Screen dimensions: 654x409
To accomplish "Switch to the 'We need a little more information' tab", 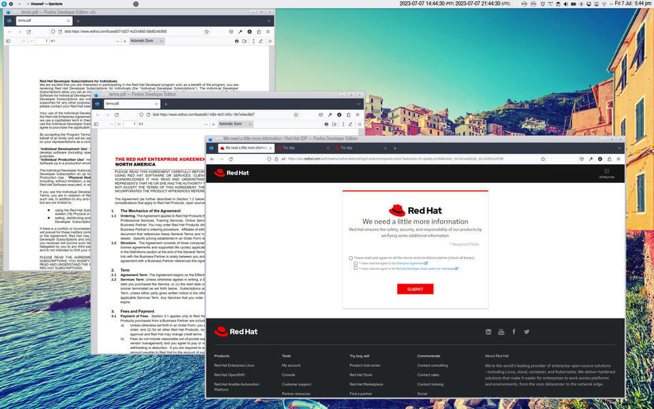I will click(x=246, y=148).
